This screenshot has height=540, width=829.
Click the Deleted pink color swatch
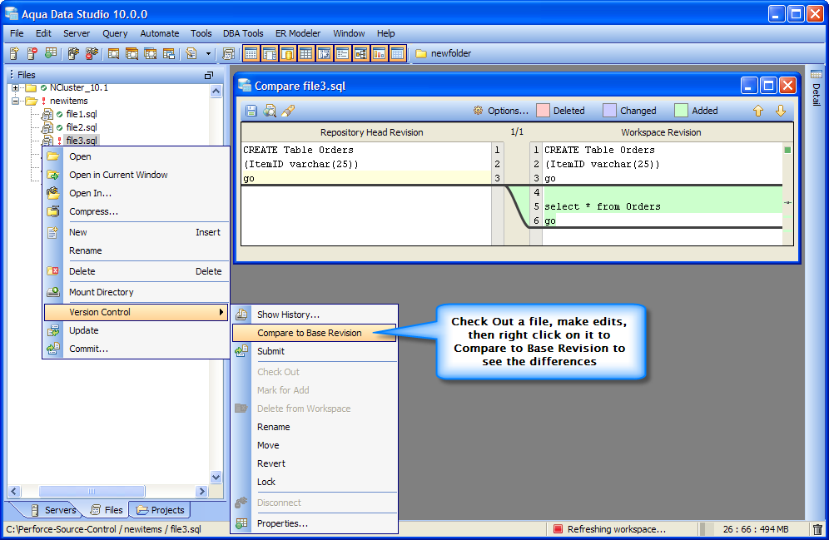click(x=543, y=111)
